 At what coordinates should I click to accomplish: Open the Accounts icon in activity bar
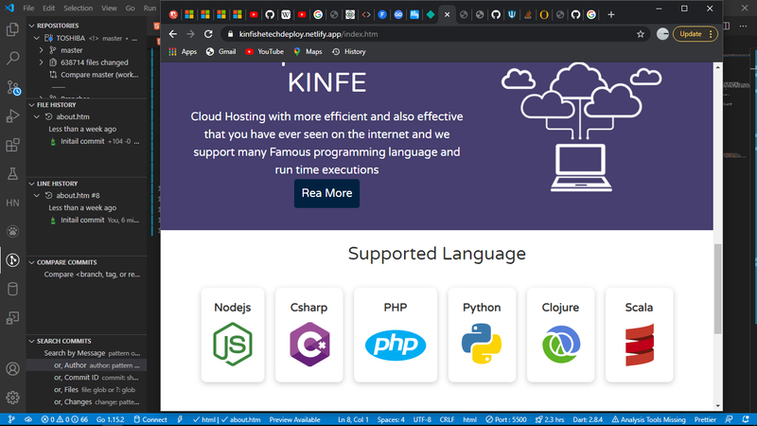(x=12, y=369)
